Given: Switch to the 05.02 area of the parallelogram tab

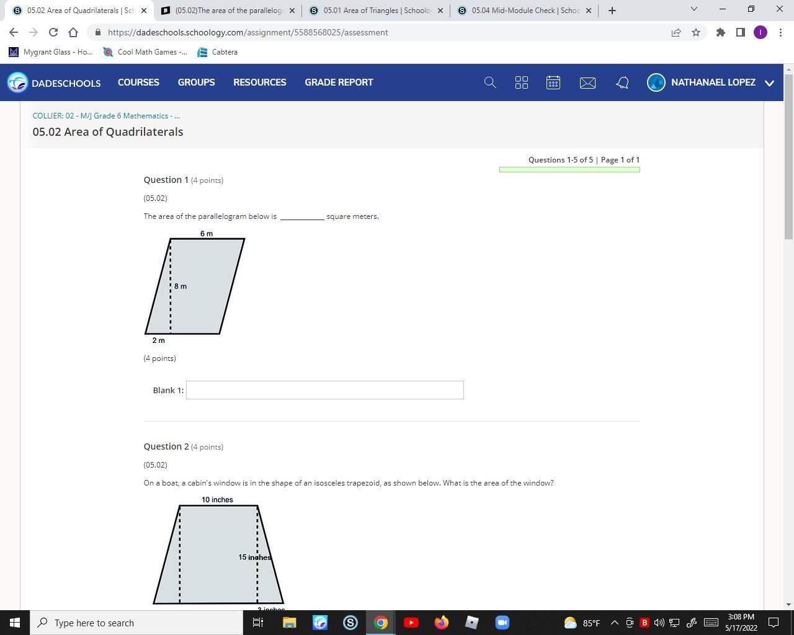Looking at the screenshot, I should point(228,11).
